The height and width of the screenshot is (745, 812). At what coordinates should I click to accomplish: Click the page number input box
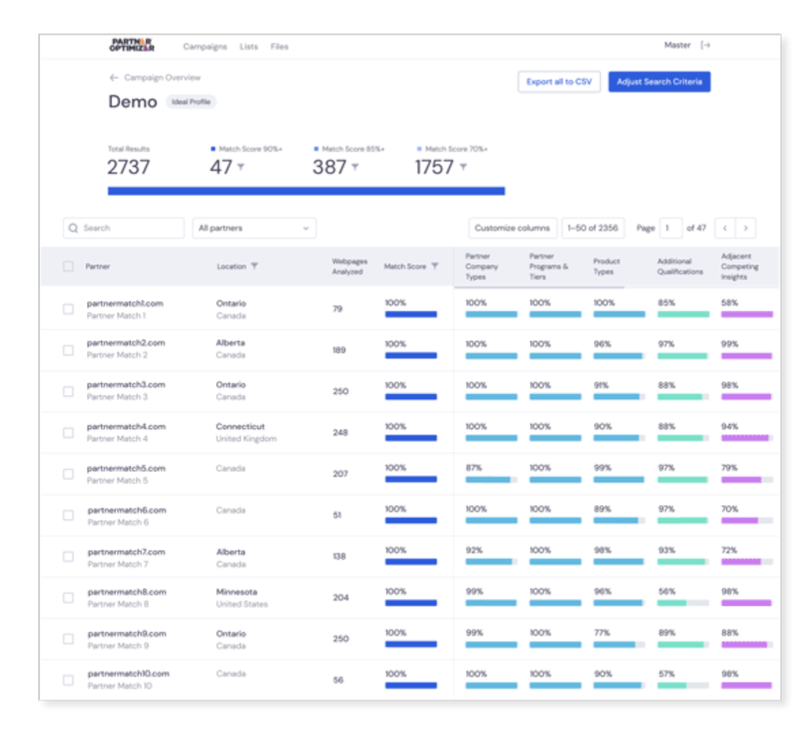click(671, 228)
